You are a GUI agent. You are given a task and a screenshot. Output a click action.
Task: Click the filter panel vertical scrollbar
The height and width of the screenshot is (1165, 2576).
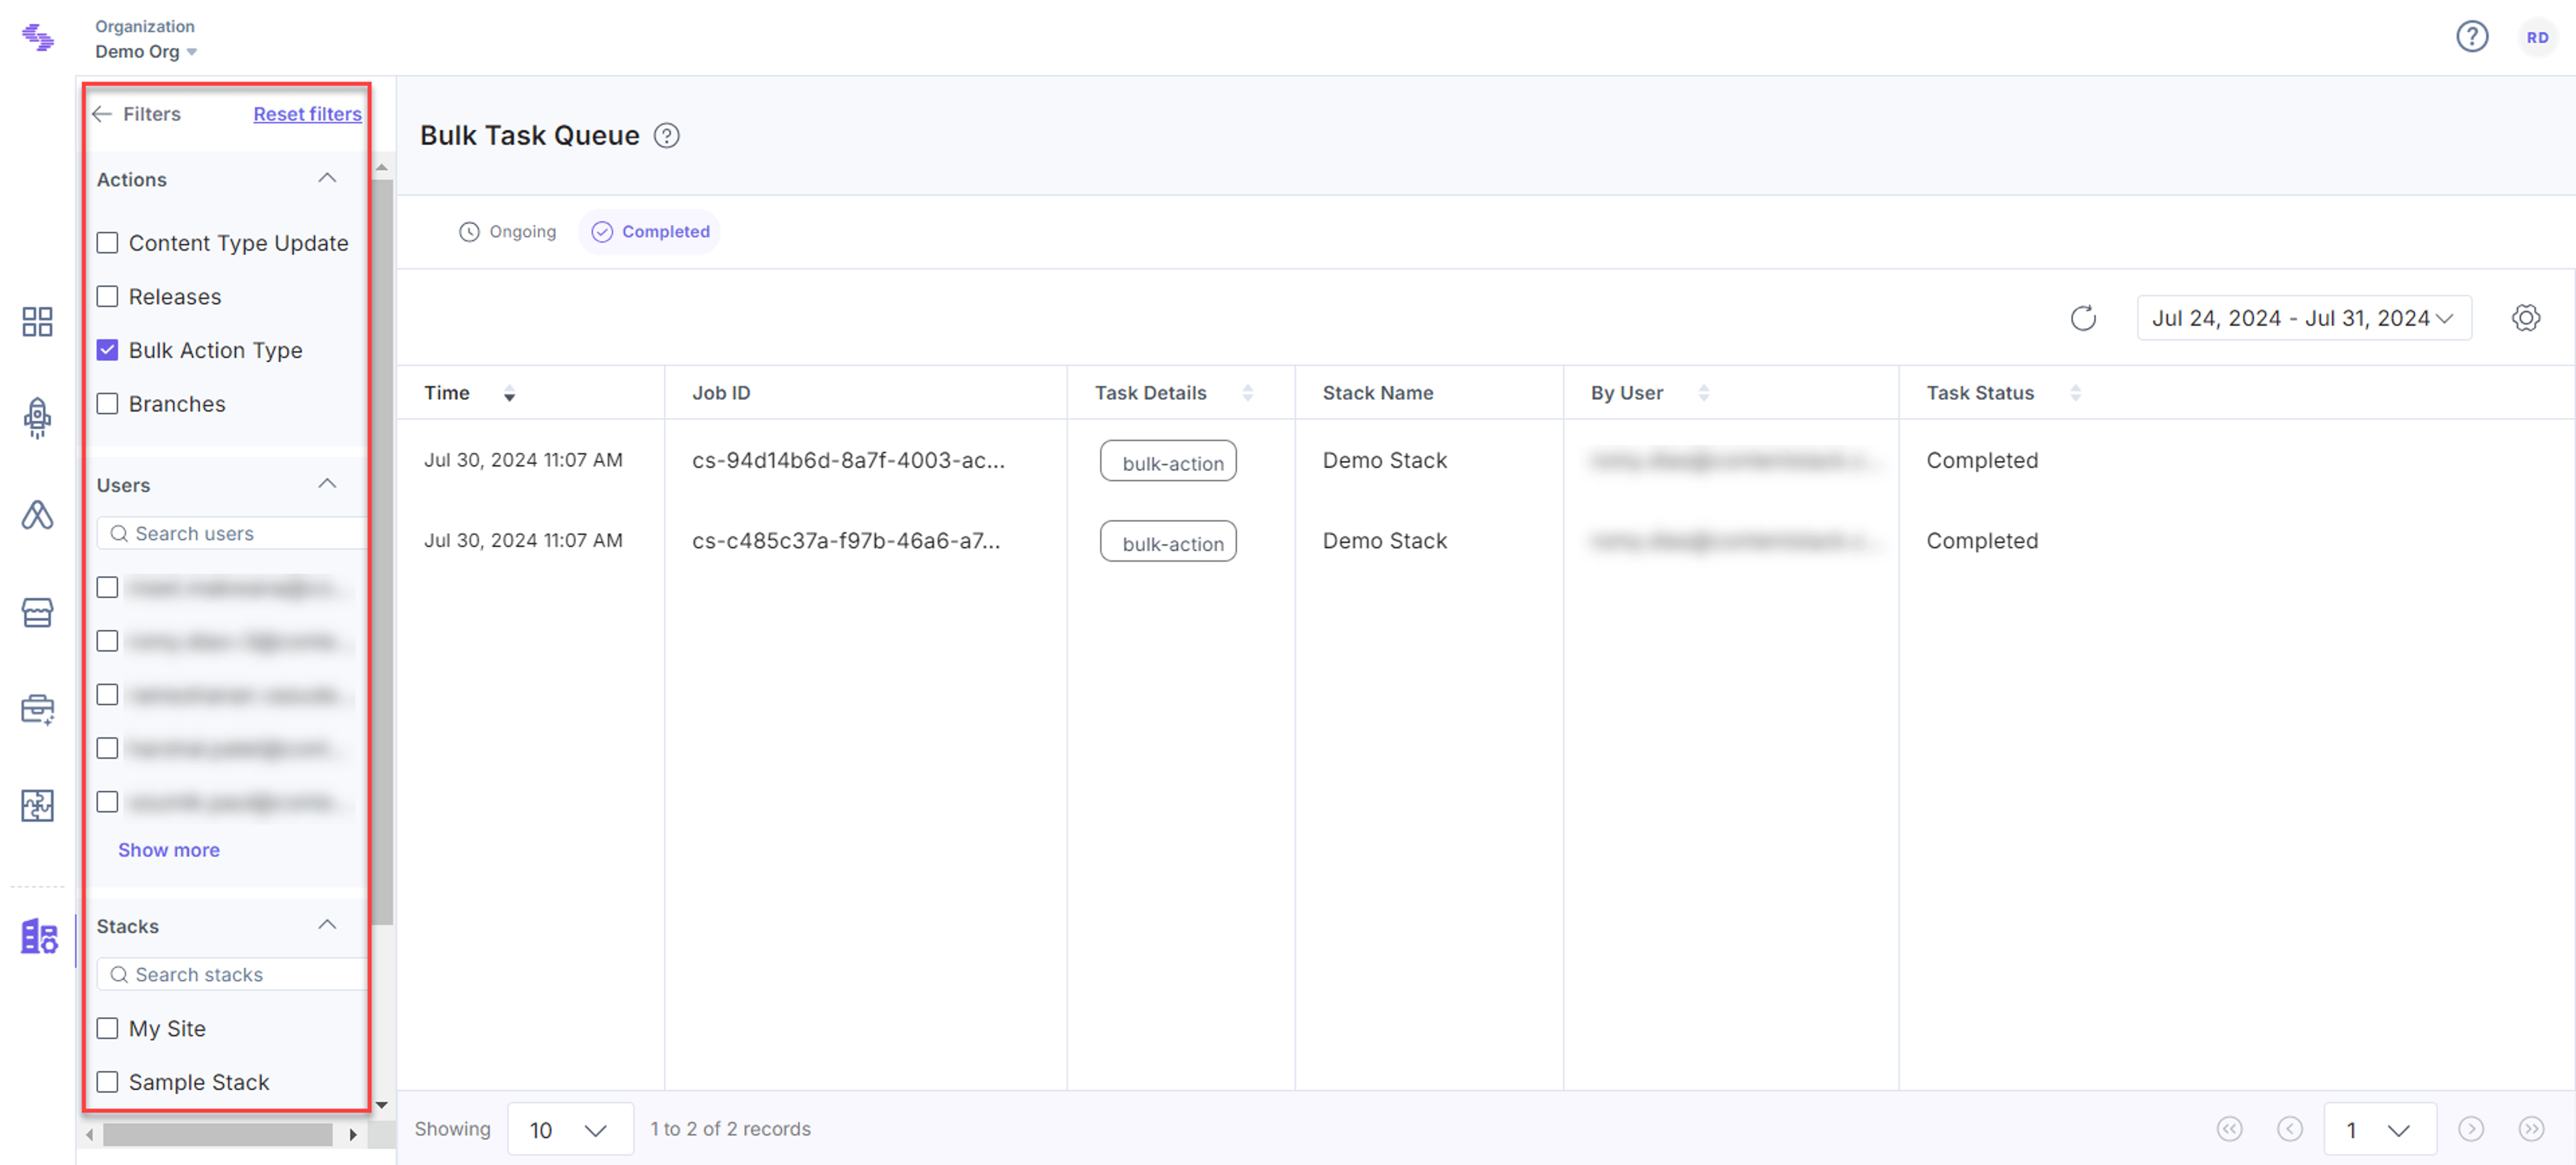[x=383, y=552]
